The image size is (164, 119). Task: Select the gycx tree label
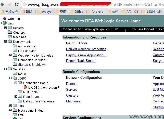[11, 23]
